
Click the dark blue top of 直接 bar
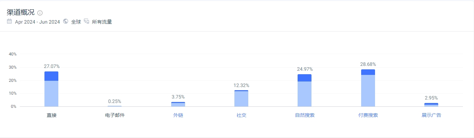point(51,76)
